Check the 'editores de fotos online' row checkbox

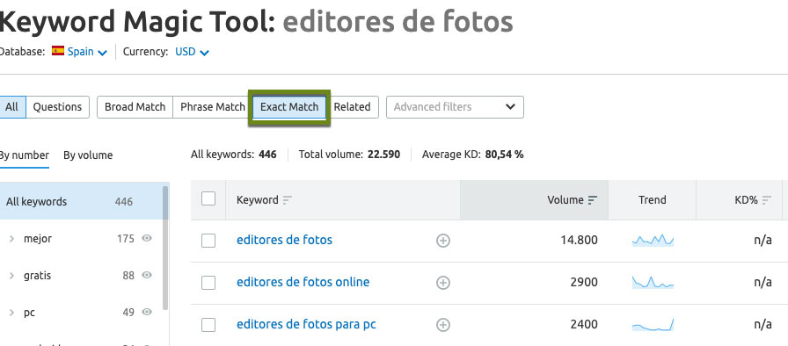click(x=208, y=283)
